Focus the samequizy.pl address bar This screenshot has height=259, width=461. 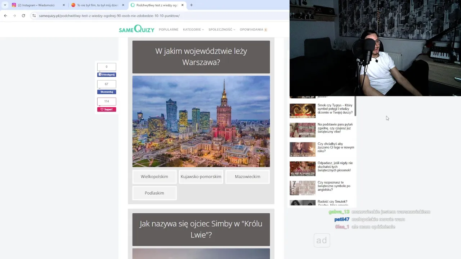pos(109,16)
